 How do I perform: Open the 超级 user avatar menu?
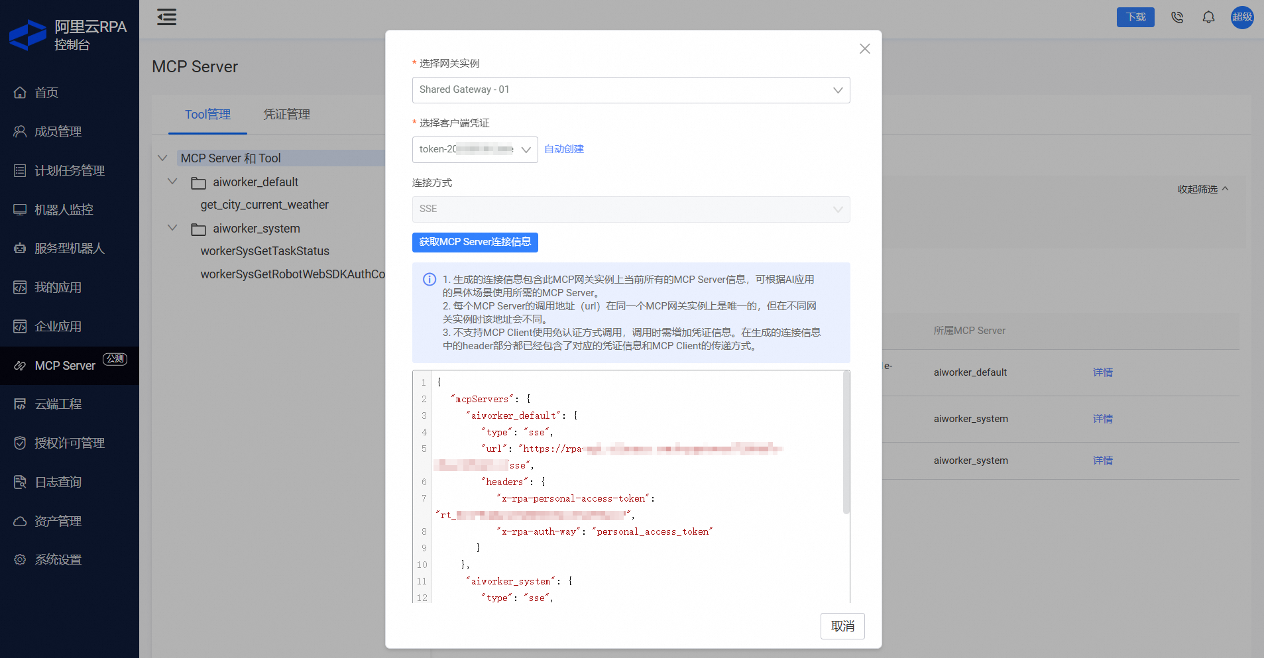pyautogui.click(x=1242, y=17)
